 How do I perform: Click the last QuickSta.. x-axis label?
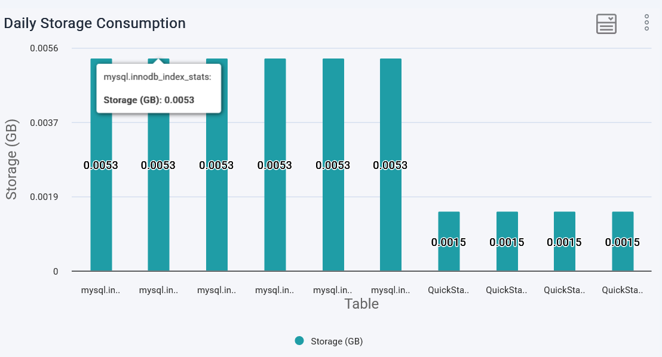[623, 290]
